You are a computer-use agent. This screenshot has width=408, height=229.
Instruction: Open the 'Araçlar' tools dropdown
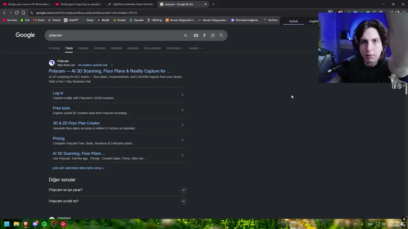[x=195, y=48]
